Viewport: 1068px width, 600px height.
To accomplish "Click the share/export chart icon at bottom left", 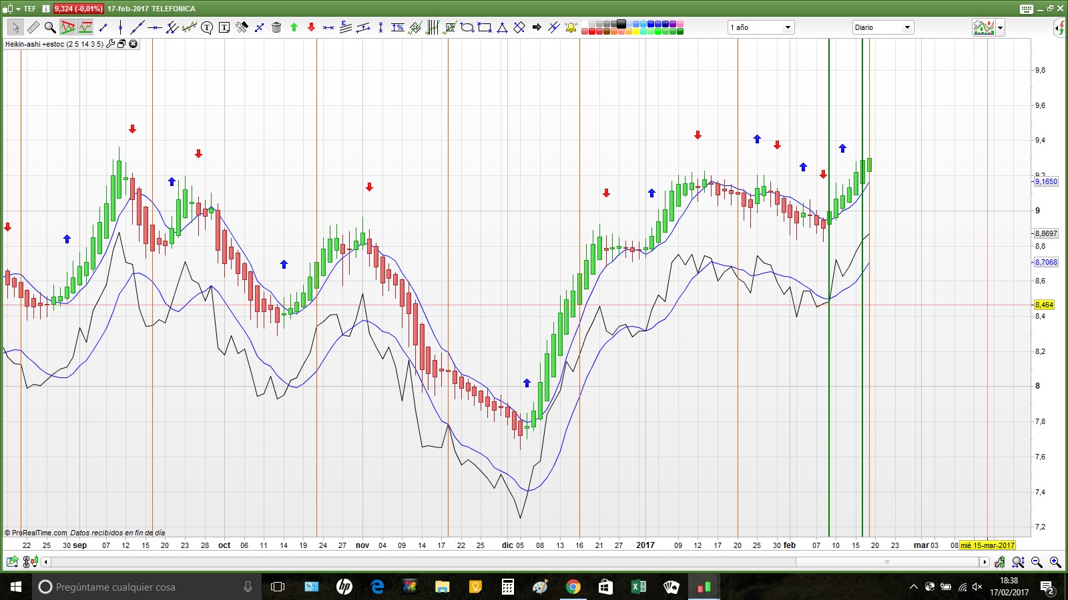I will click(12, 562).
